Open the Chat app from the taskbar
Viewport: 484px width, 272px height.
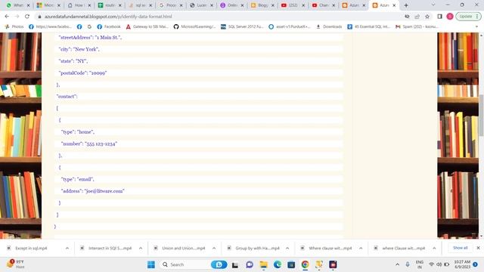pyautogui.click(x=250, y=264)
